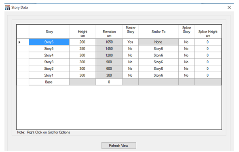Click Story1 elevation cell
This screenshot has width=239, height=152.
(x=109, y=75)
